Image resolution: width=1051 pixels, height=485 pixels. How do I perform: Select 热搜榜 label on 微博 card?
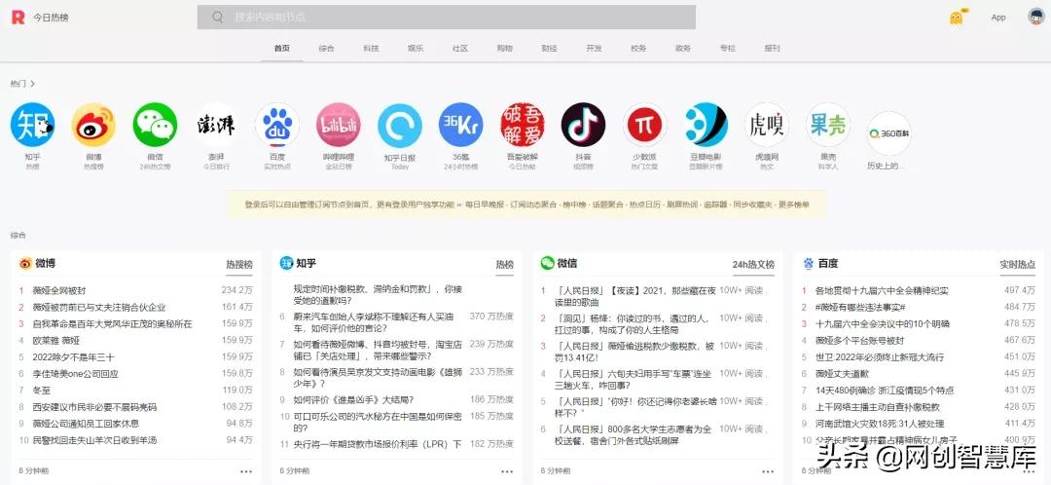[239, 264]
